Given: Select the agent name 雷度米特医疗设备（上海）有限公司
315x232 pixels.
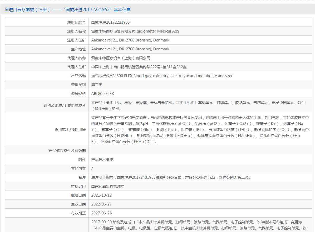Looking at the screenshot, I should coord(121,58).
